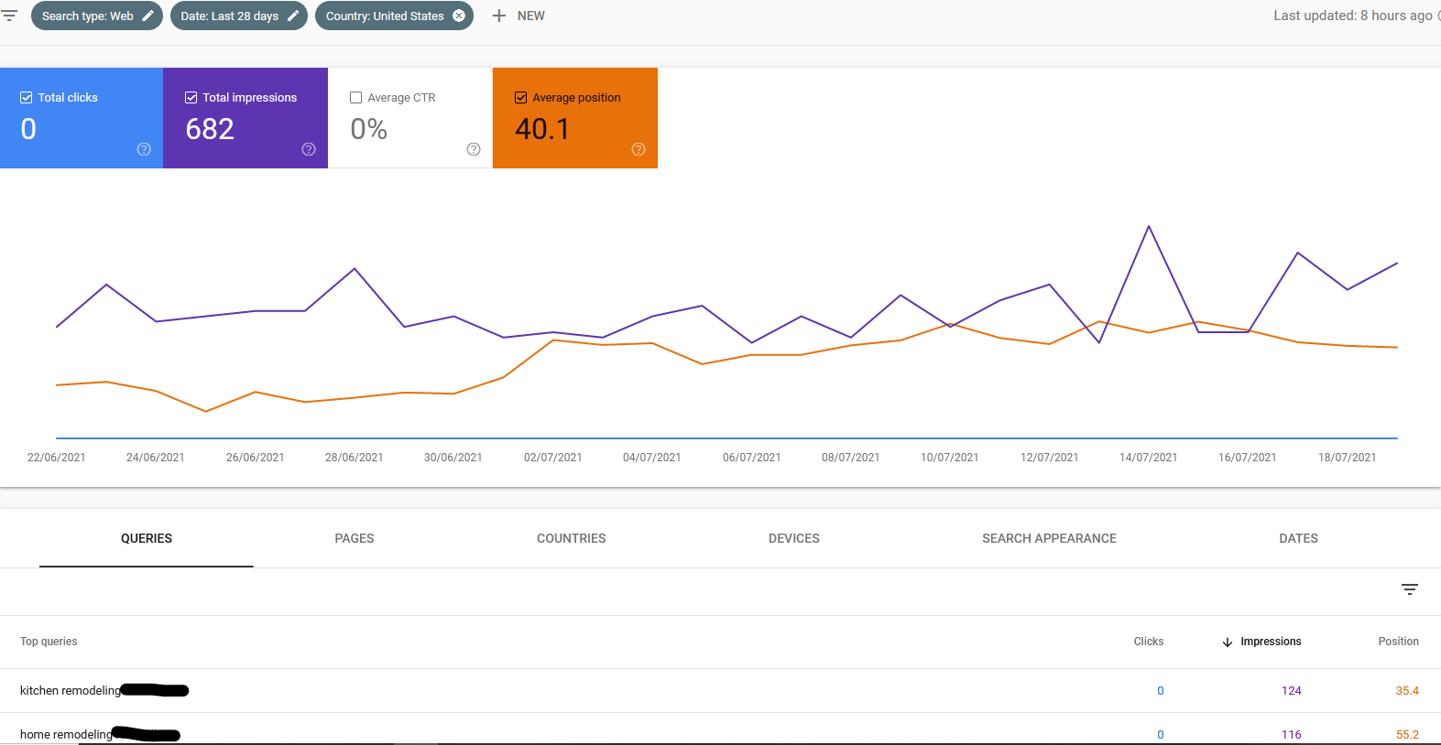1441x745 pixels.
Task: Enable the Average CTR checkbox
Action: 356,97
